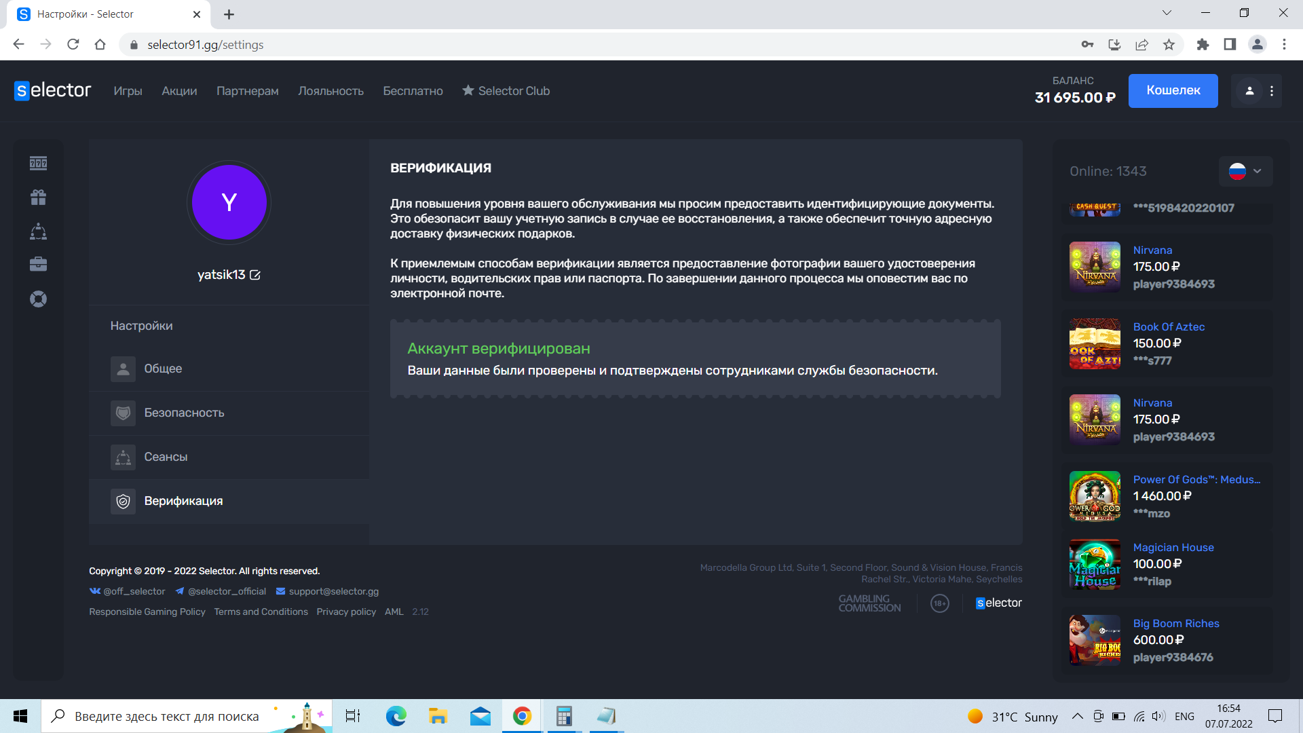The image size is (1303, 733).
Task: Click the briefcase icon in left sidebar
Action: (x=38, y=264)
